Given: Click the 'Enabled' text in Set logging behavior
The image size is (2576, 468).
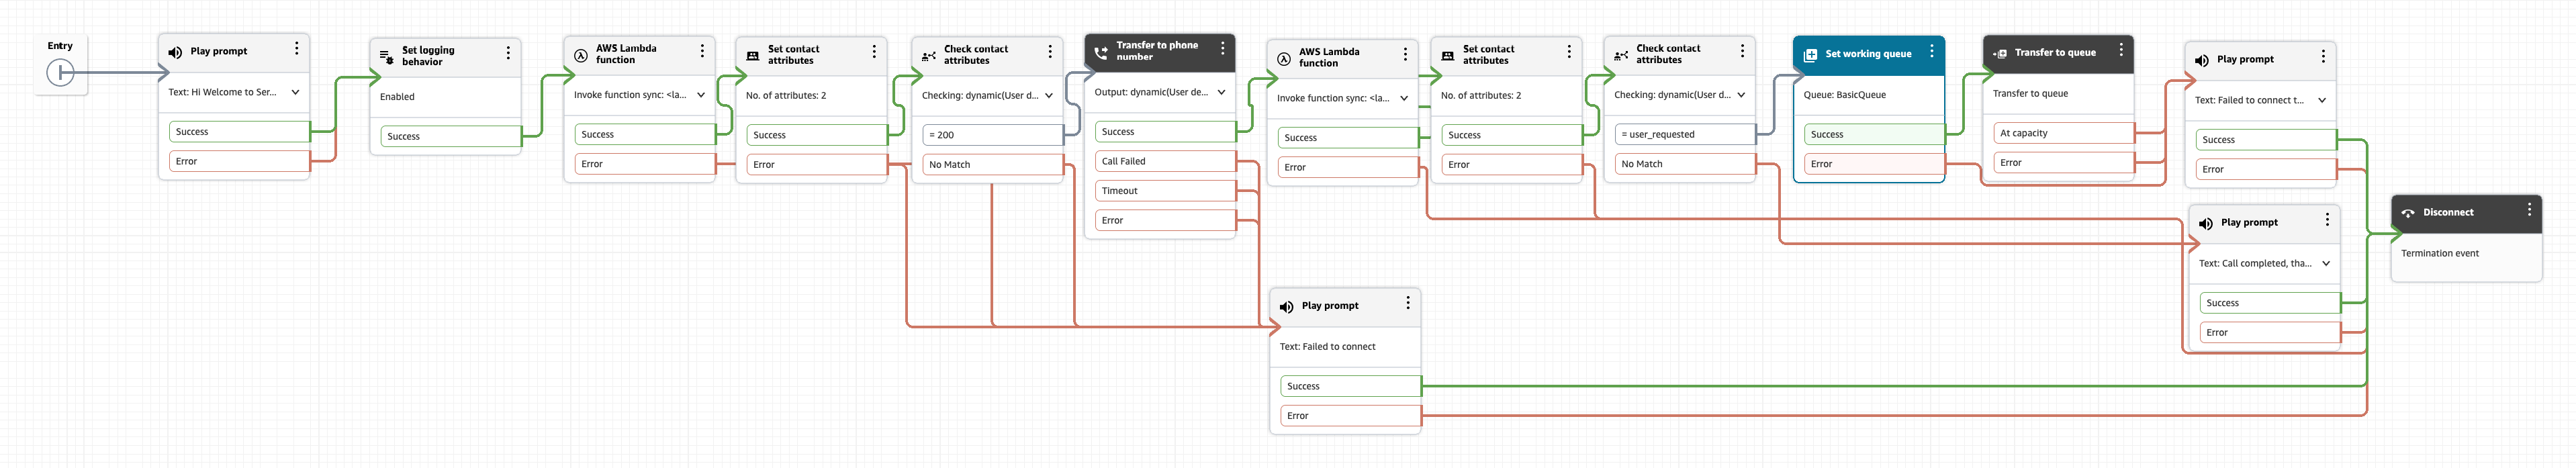Looking at the screenshot, I should pos(397,97).
